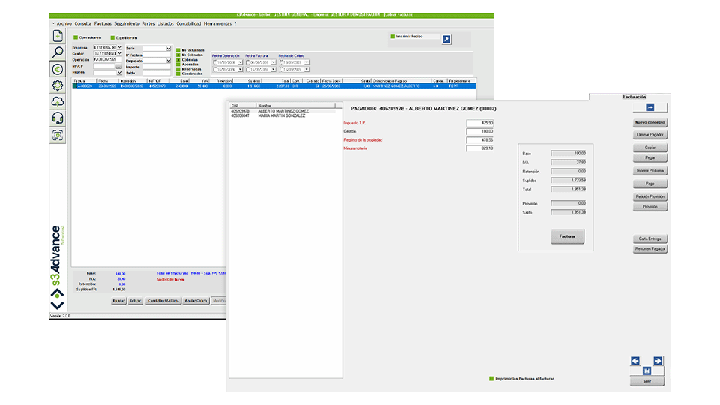Click the screen capture sidebar icon
720x405 pixels.
[58, 136]
